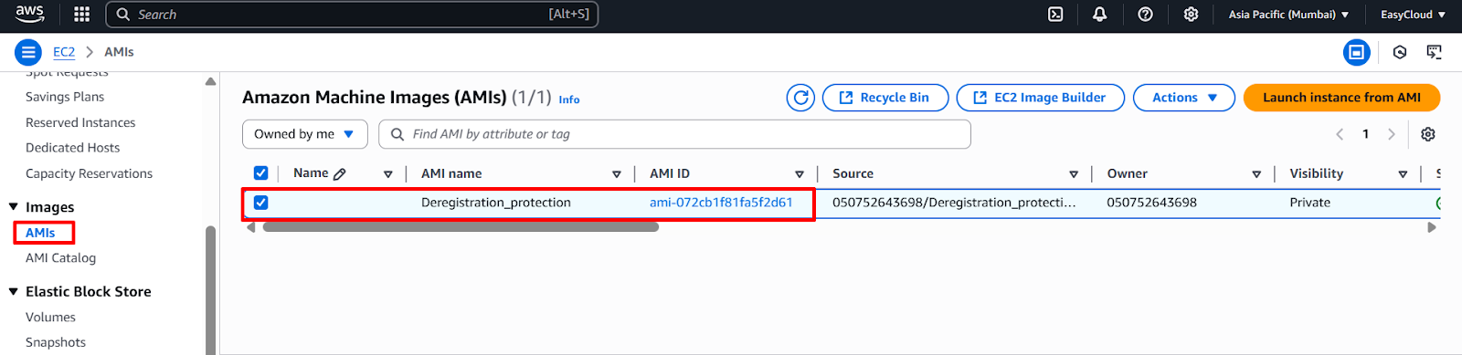The width and height of the screenshot is (1462, 355).
Task: Uncheck the Deregistration_protection row checkbox
Action: [x=260, y=203]
